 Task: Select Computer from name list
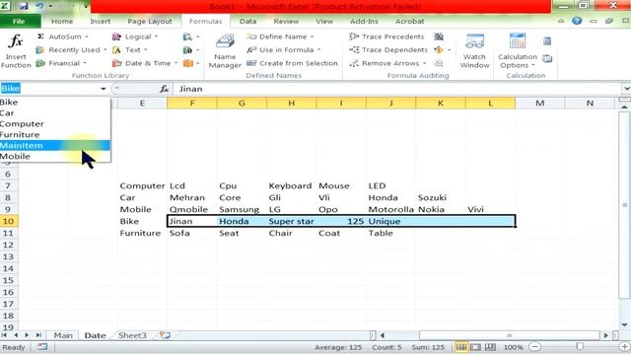click(x=55, y=123)
